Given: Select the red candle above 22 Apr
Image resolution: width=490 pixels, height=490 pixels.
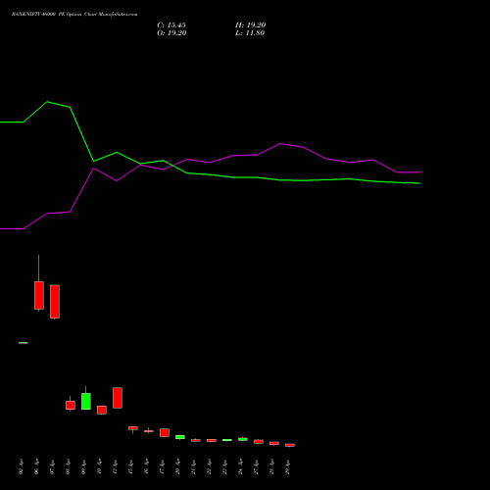Looking at the screenshot, I should [x=212, y=440].
